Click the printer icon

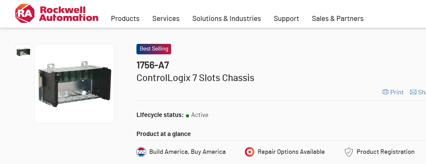386,92
